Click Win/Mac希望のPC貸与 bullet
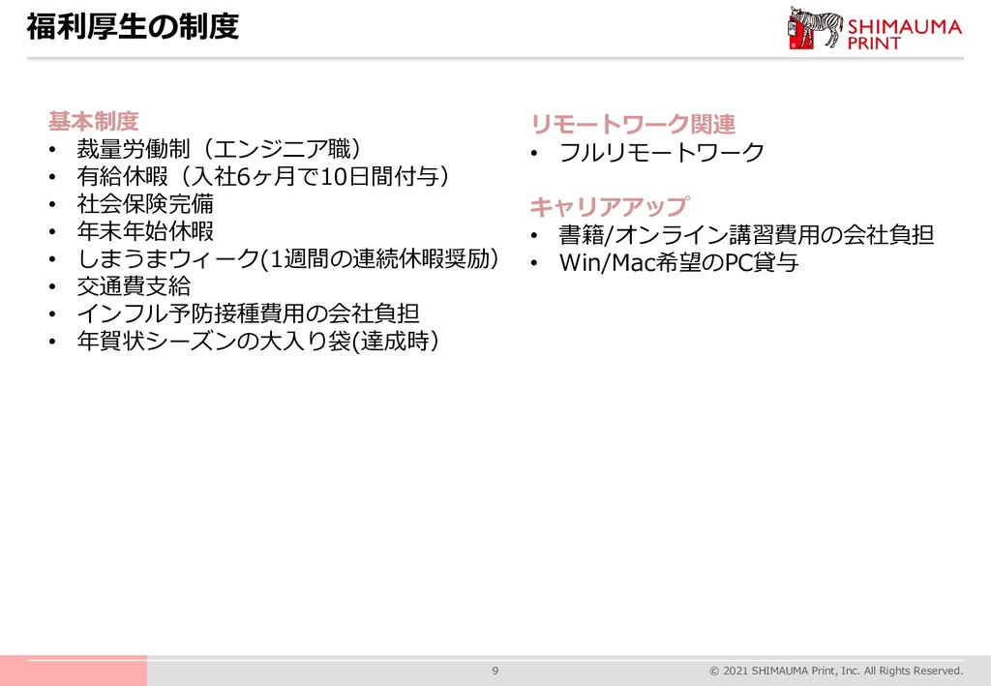The image size is (991, 686). [x=678, y=263]
